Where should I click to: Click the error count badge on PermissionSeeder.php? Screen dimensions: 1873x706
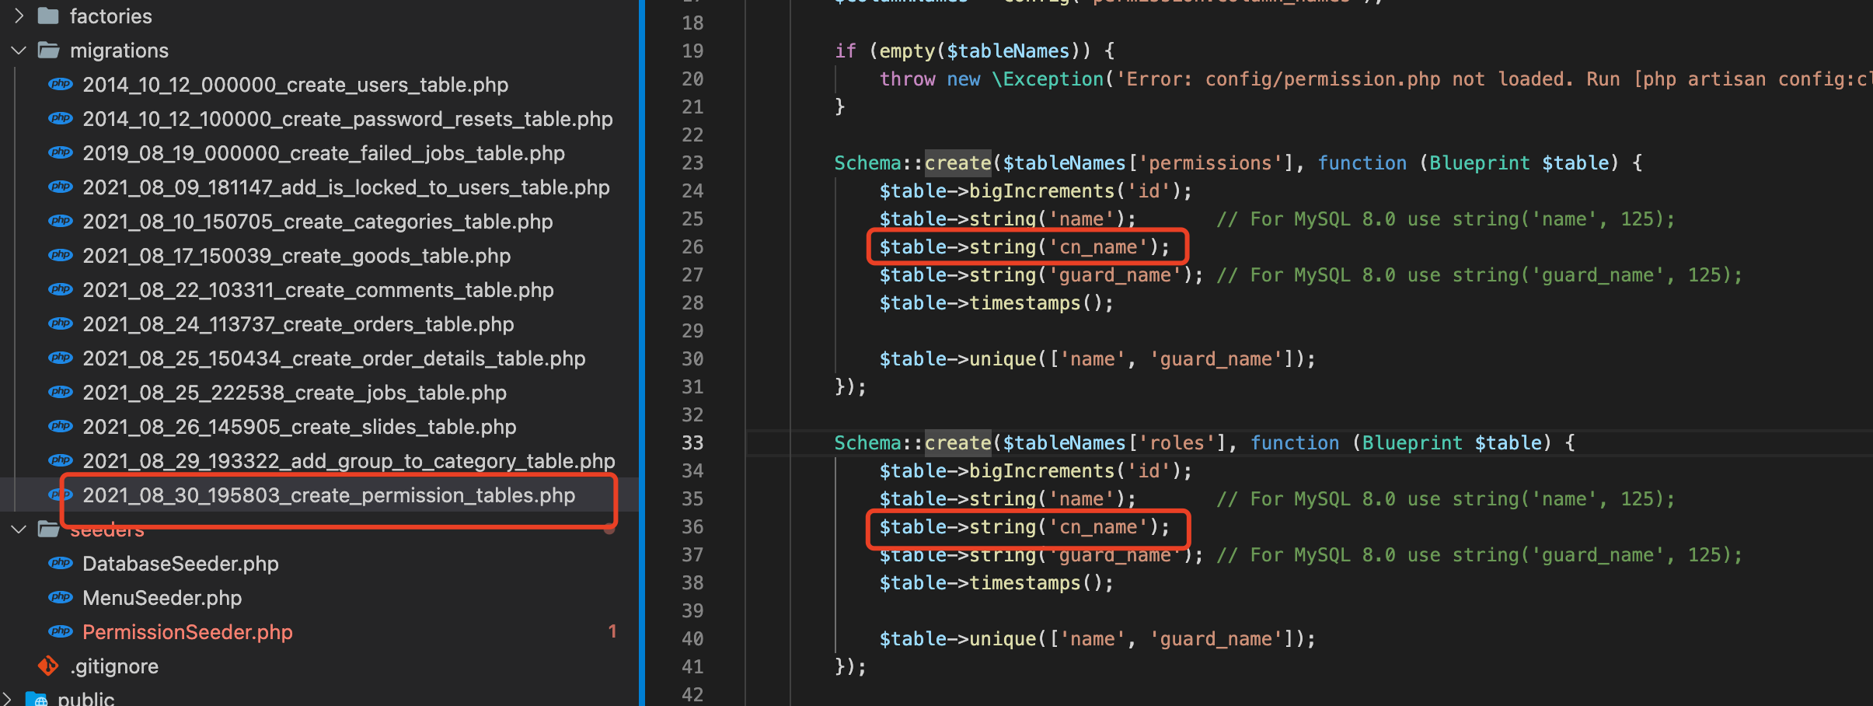pyautogui.click(x=612, y=631)
